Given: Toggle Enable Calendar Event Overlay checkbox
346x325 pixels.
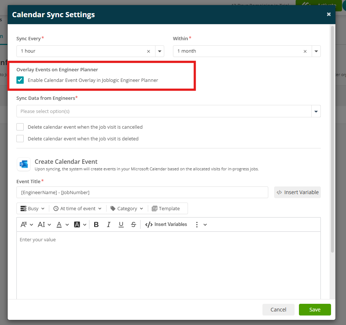Looking at the screenshot, I should point(20,80).
